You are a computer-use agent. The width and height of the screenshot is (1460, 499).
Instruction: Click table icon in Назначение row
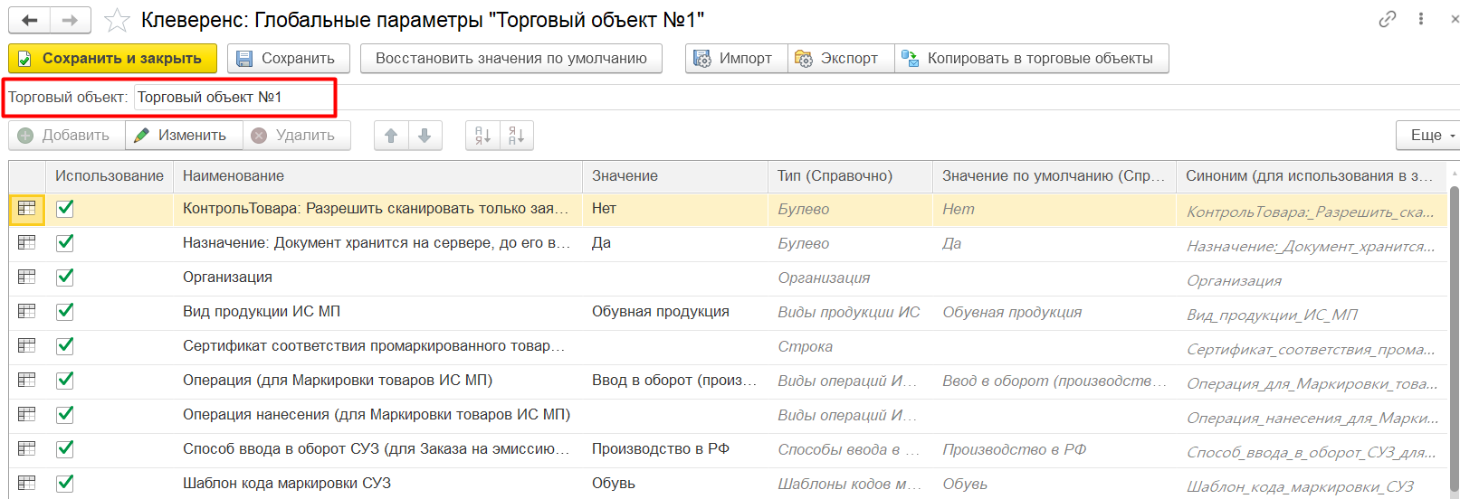pyautogui.click(x=27, y=242)
